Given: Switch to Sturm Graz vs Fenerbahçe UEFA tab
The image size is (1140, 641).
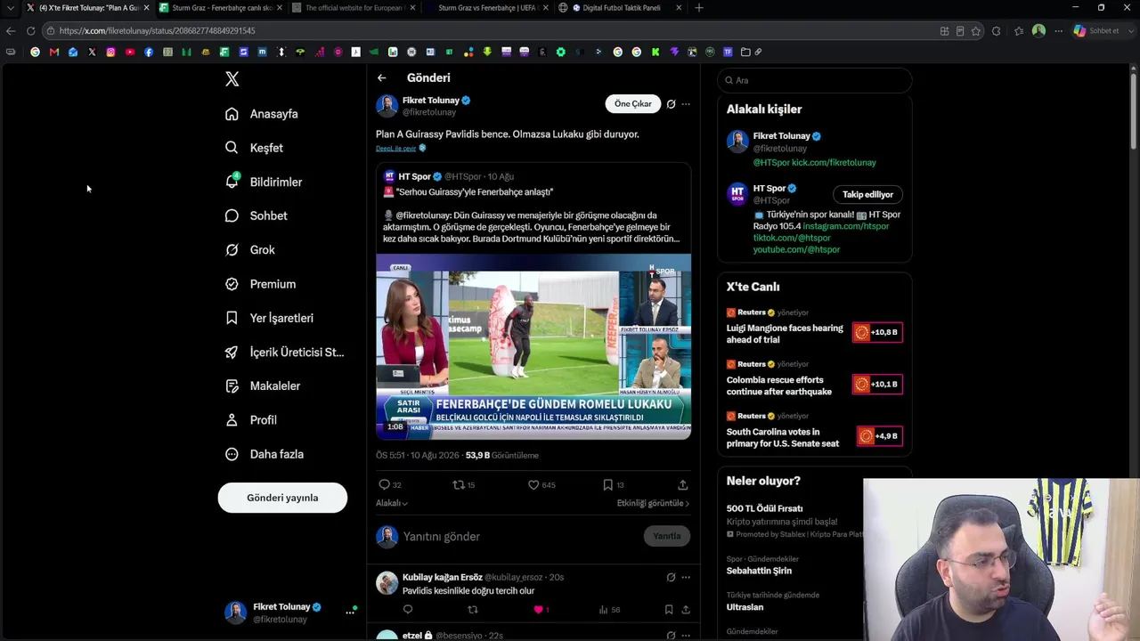Looking at the screenshot, I should point(485,8).
